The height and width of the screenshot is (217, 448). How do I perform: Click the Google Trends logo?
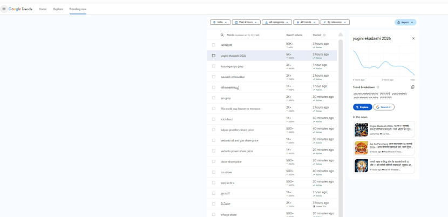point(21,9)
